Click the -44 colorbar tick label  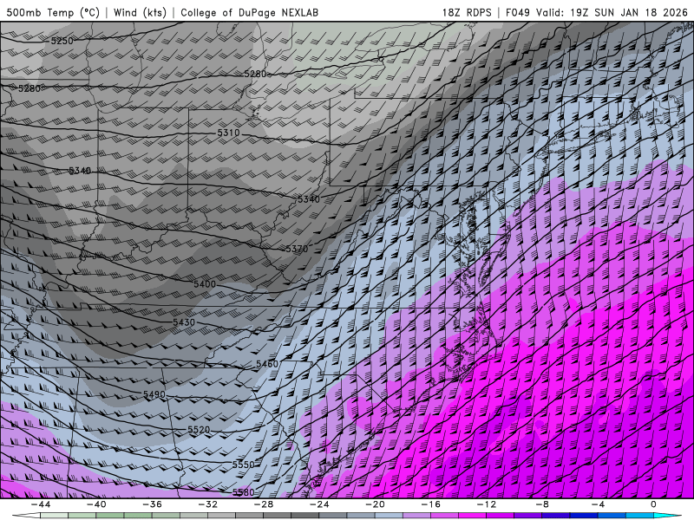tap(41, 504)
